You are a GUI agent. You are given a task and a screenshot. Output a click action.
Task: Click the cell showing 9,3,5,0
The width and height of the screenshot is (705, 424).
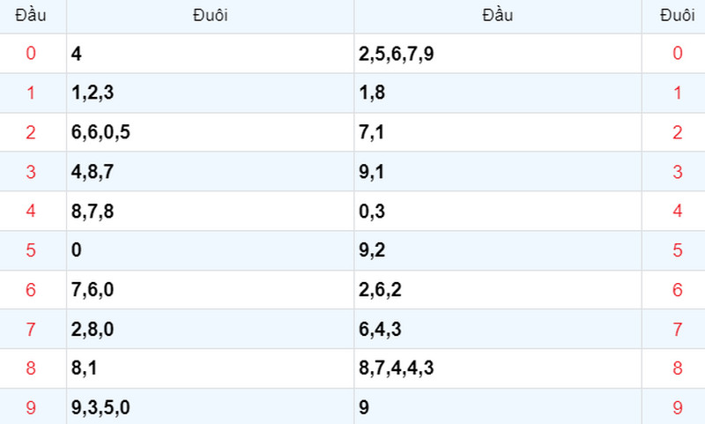coord(211,407)
